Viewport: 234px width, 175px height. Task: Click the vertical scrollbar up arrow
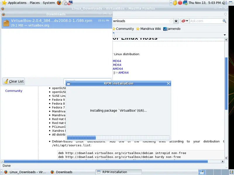[x=226, y=40]
